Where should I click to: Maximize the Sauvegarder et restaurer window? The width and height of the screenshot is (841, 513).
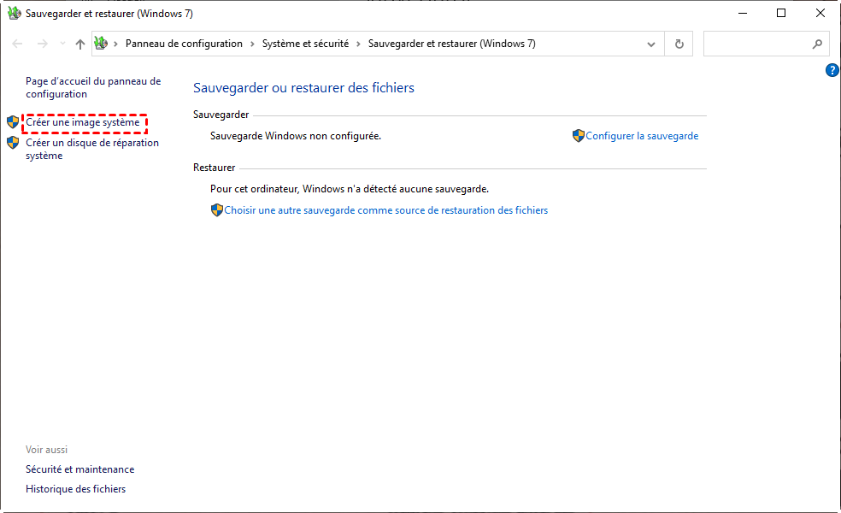[x=781, y=14]
